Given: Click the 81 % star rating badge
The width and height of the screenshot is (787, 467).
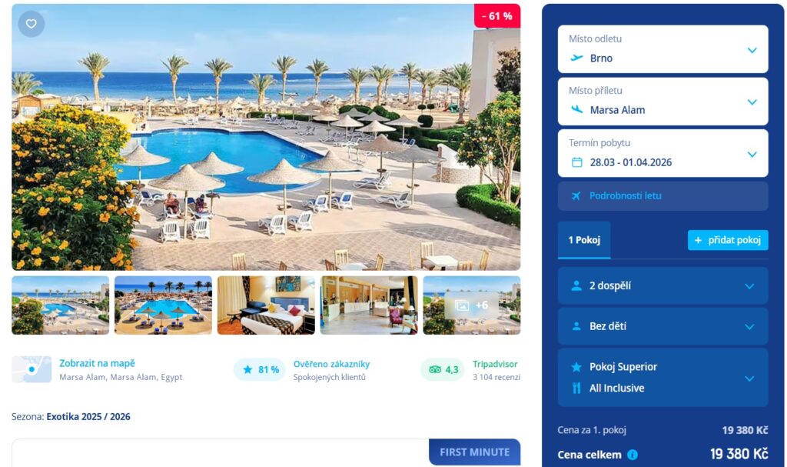Looking at the screenshot, I should 260,369.
